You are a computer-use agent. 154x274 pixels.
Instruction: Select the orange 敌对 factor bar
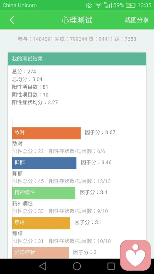(47, 133)
